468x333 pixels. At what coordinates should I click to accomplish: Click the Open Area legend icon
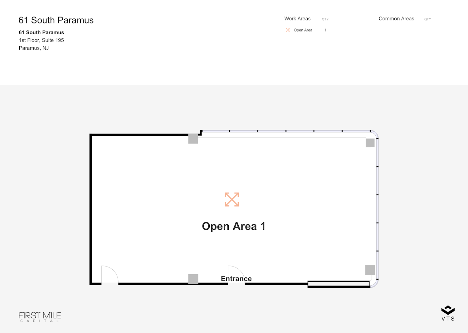288,30
